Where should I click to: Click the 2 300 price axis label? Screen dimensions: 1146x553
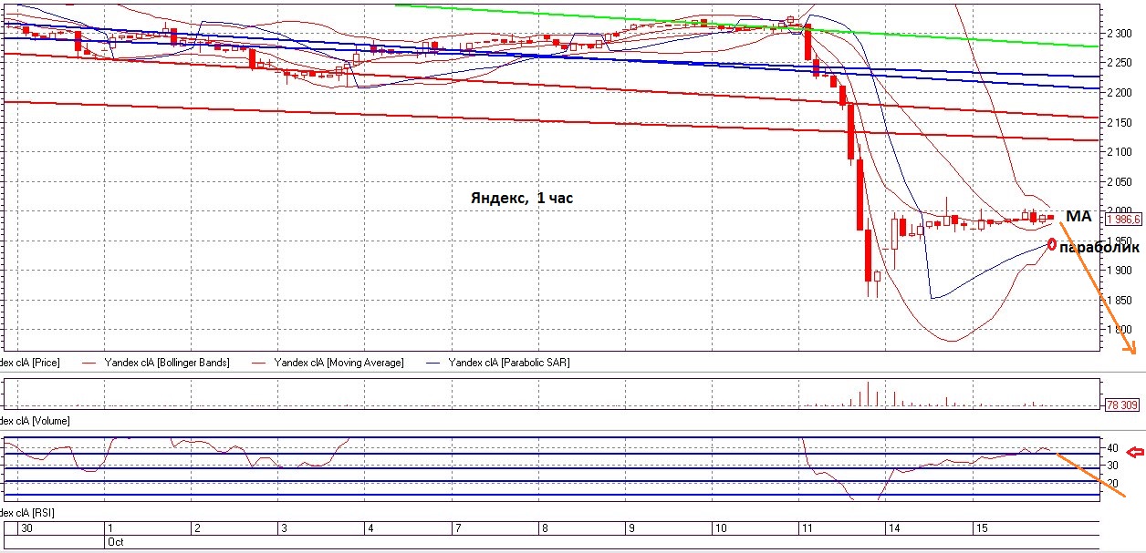pyautogui.click(x=1120, y=34)
